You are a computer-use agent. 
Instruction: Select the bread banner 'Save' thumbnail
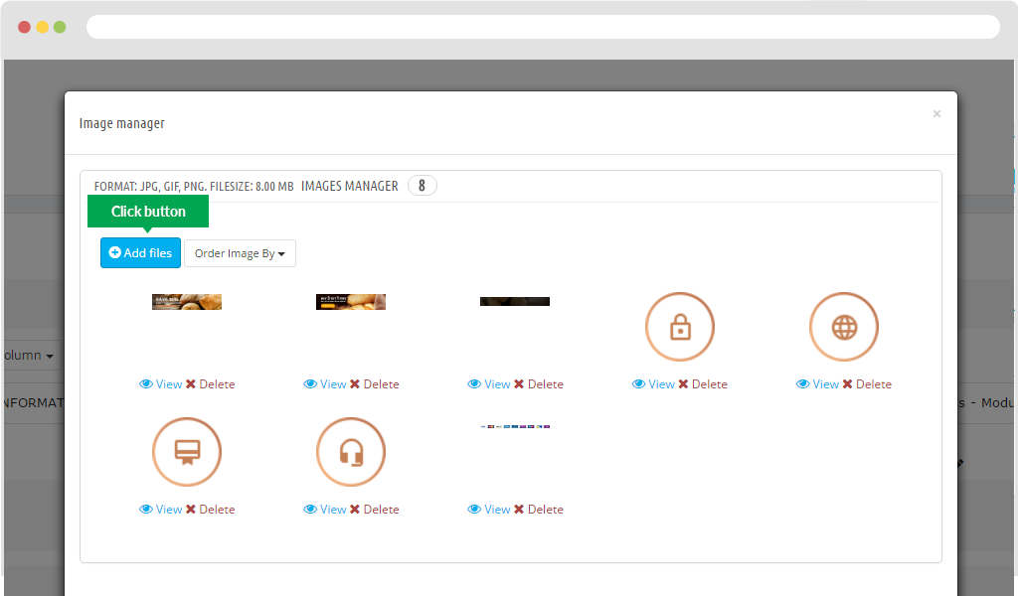coord(187,302)
